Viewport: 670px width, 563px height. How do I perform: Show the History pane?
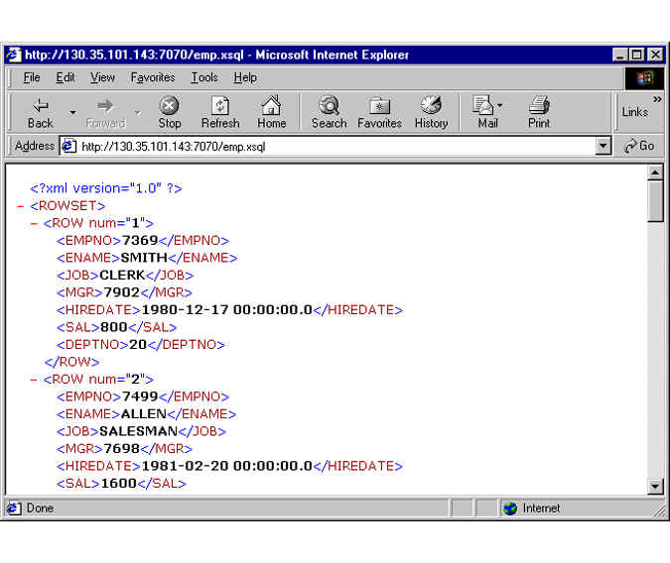[x=431, y=111]
